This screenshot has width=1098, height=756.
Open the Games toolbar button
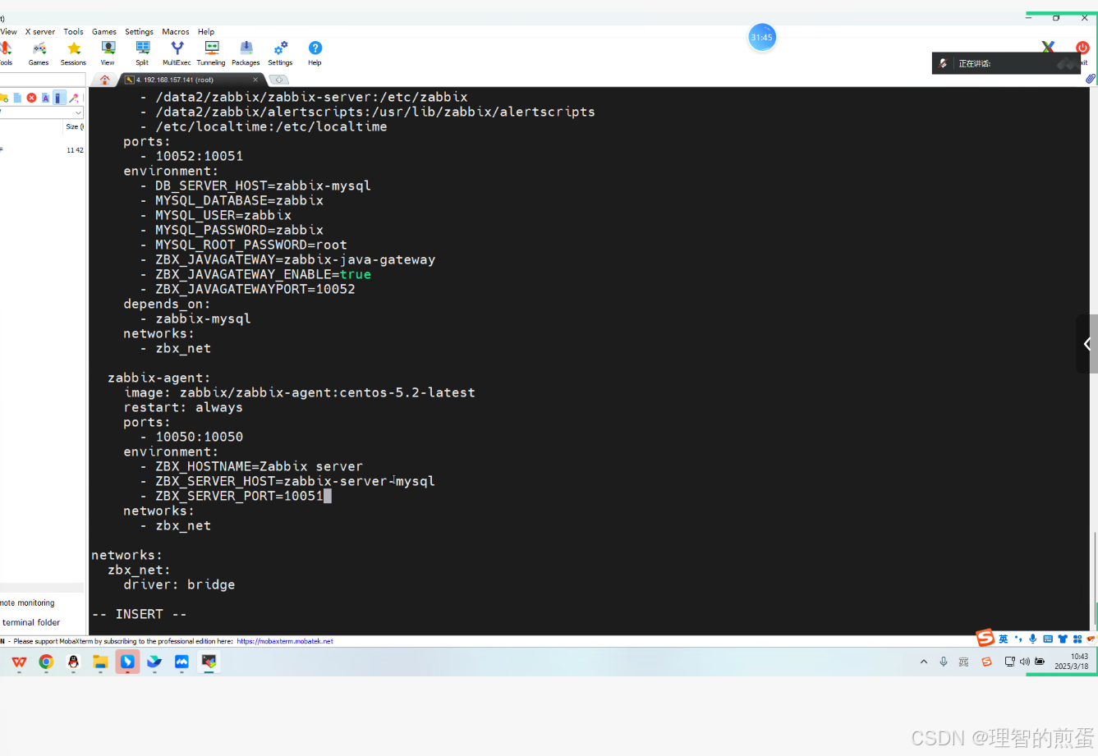39,53
